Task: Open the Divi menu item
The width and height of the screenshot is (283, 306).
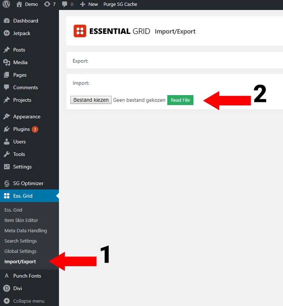Action: (x=18, y=288)
